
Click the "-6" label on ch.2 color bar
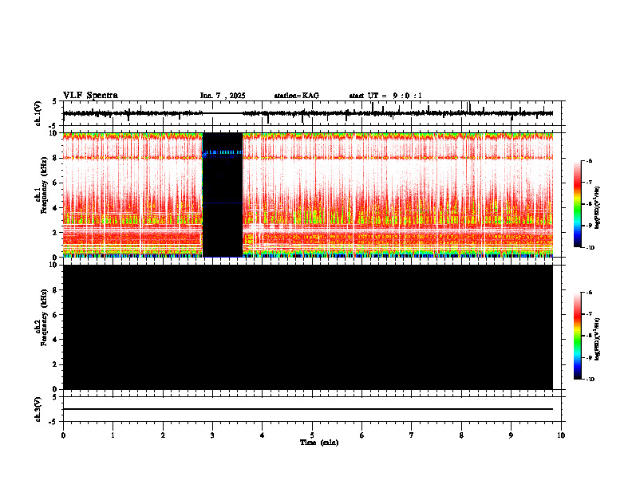pos(589,293)
